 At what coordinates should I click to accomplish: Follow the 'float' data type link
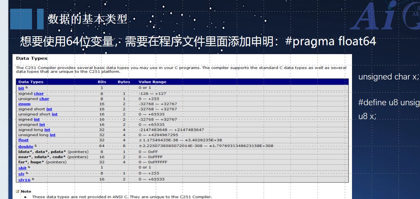tap(23, 140)
